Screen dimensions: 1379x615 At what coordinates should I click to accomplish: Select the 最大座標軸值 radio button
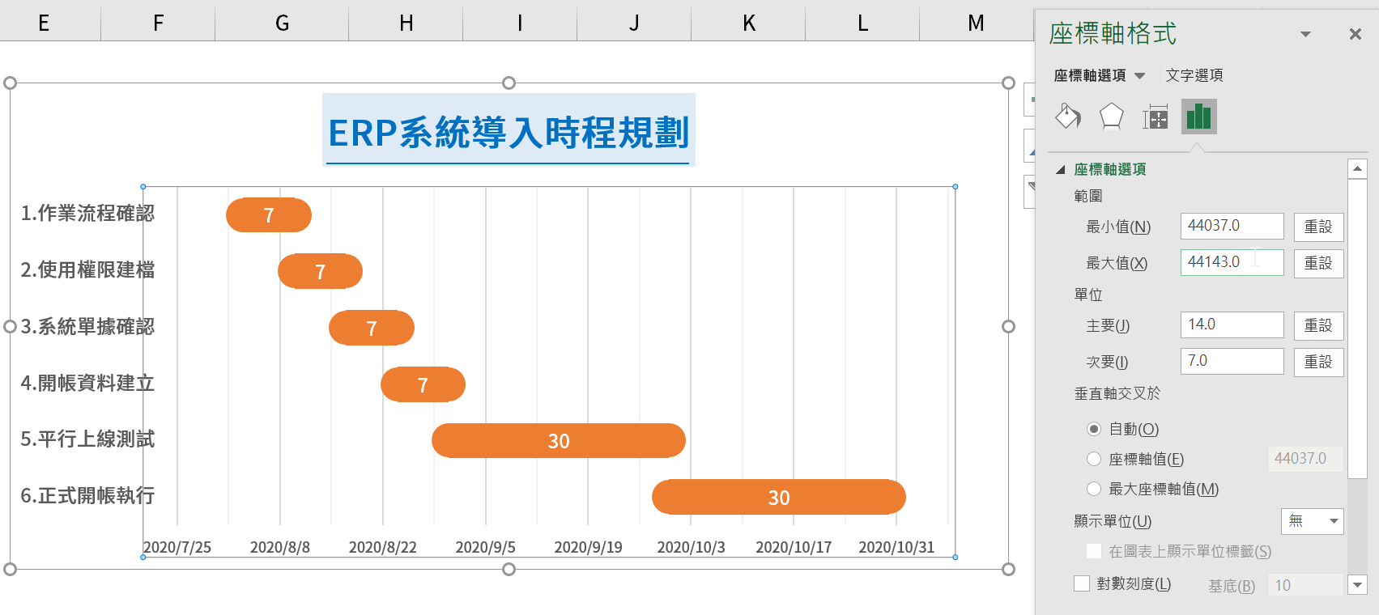point(1094,489)
